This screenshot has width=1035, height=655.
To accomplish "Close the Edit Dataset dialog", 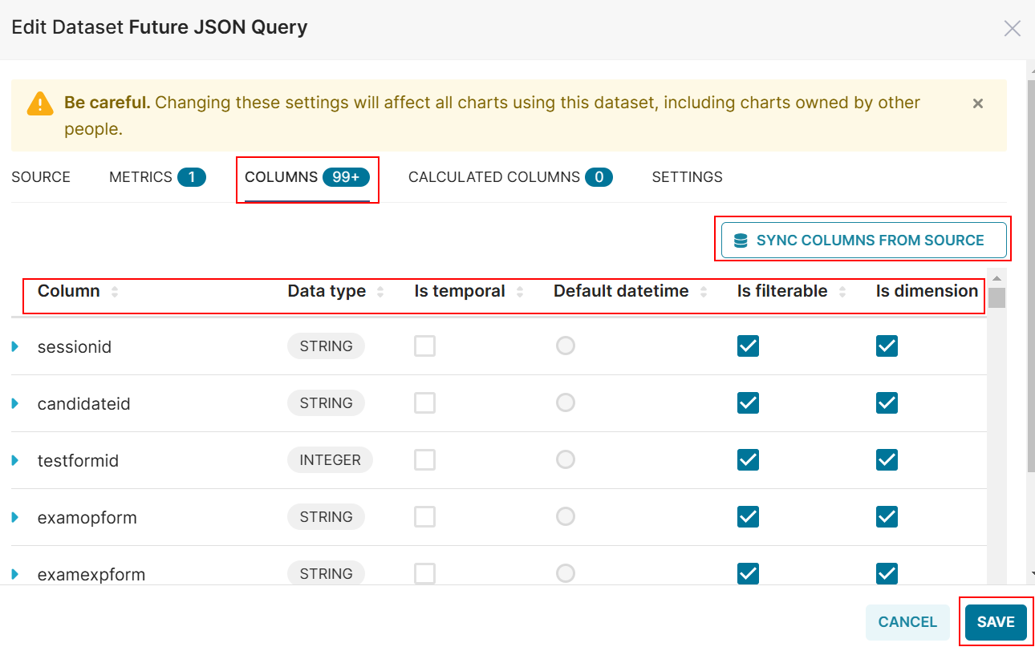I will pyautogui.click(x=1012, y=29).
